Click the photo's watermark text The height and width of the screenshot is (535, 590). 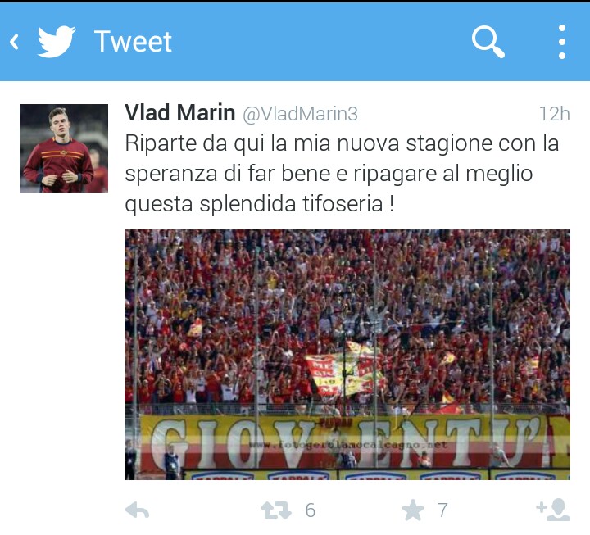click(x=347, y=446)
